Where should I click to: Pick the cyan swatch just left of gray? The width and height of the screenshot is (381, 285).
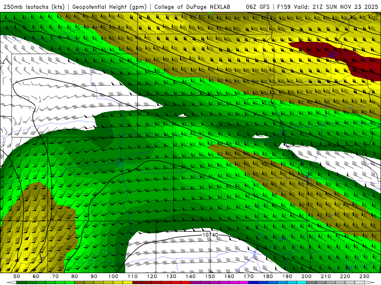click(x=301, y=283)
